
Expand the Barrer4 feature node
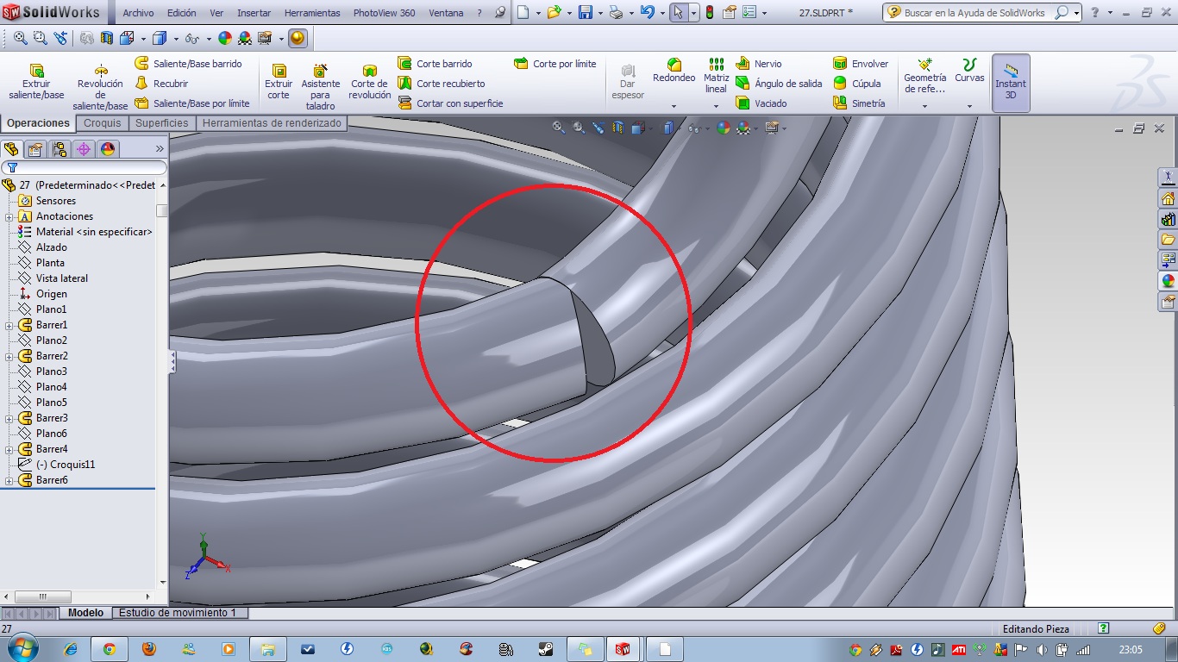point(9,449)
